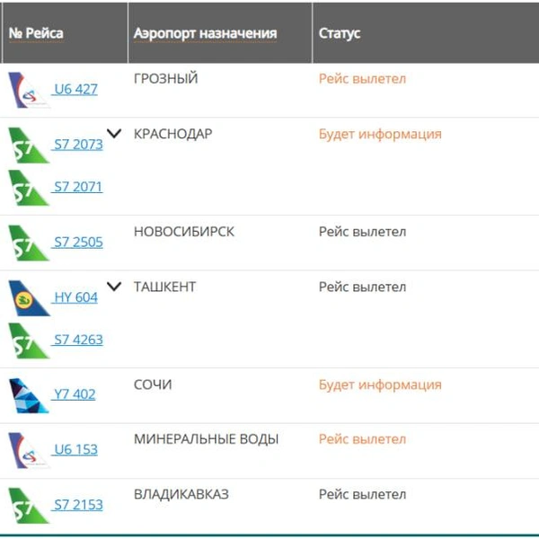Expand the Краснодар codeshare flights chevron

point(114,133)
